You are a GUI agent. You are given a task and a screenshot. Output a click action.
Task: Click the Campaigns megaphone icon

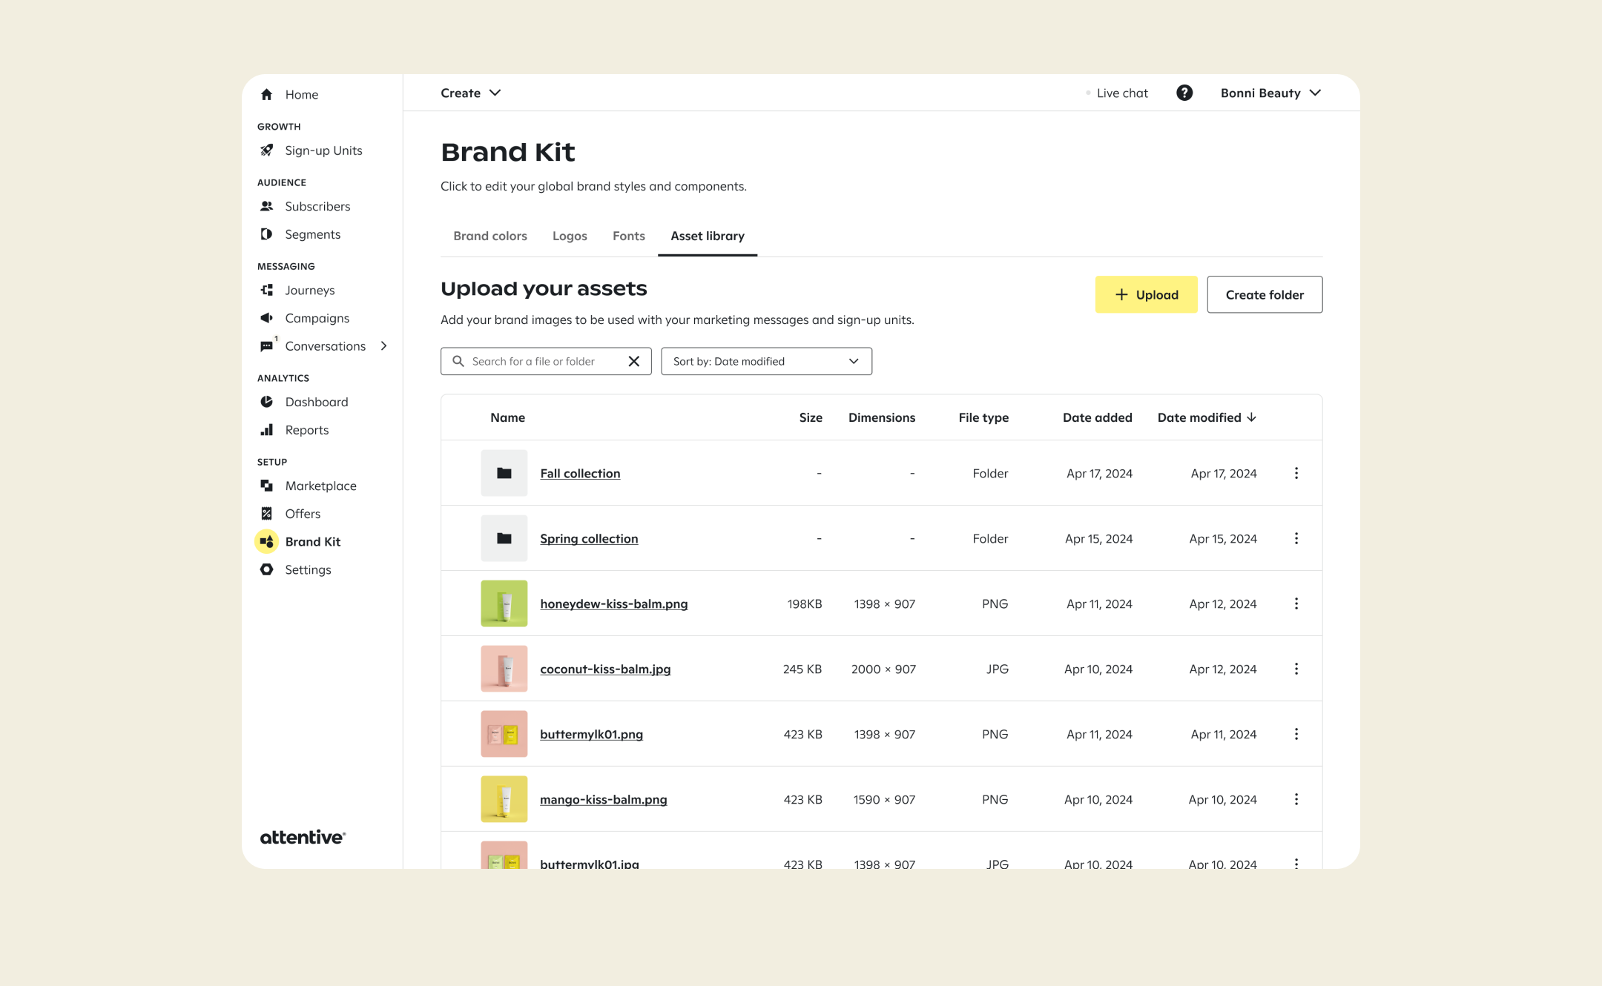click(x=267, y=318)
